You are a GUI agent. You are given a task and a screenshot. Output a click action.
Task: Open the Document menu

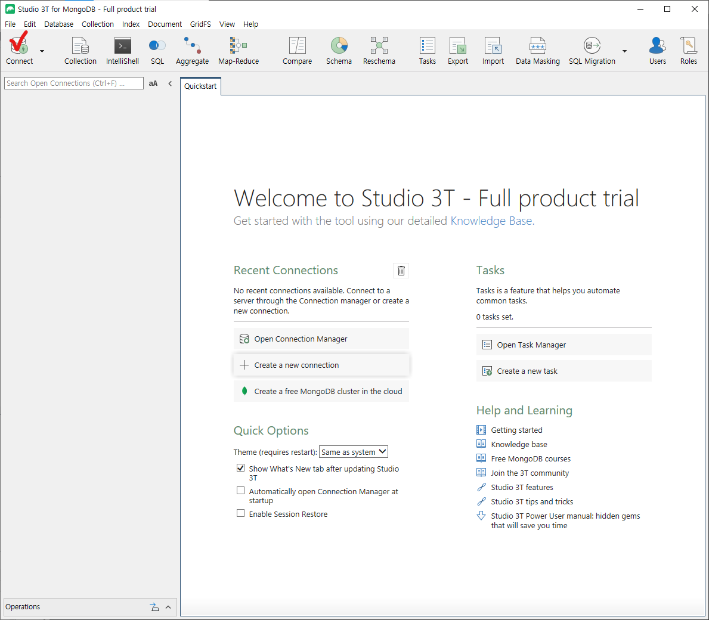coord(165,24)
